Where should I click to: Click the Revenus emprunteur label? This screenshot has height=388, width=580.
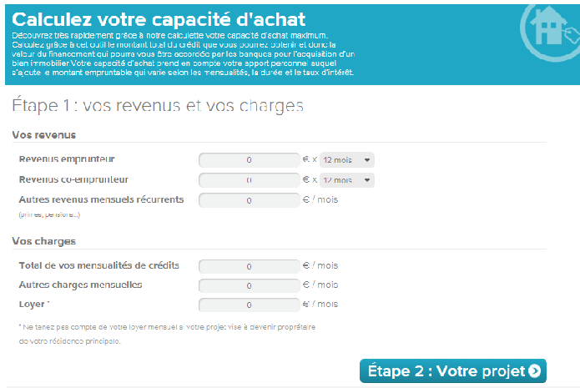coord(67,159)
